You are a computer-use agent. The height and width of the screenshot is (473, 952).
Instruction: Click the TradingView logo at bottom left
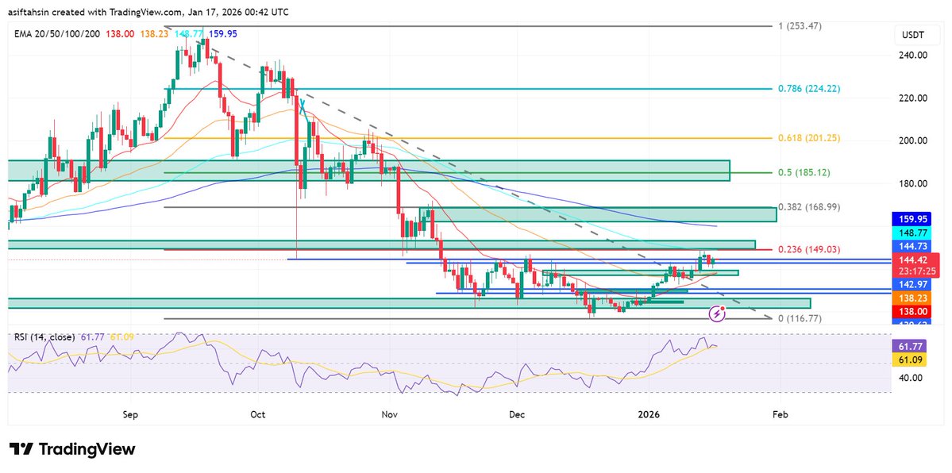[72, 449]
